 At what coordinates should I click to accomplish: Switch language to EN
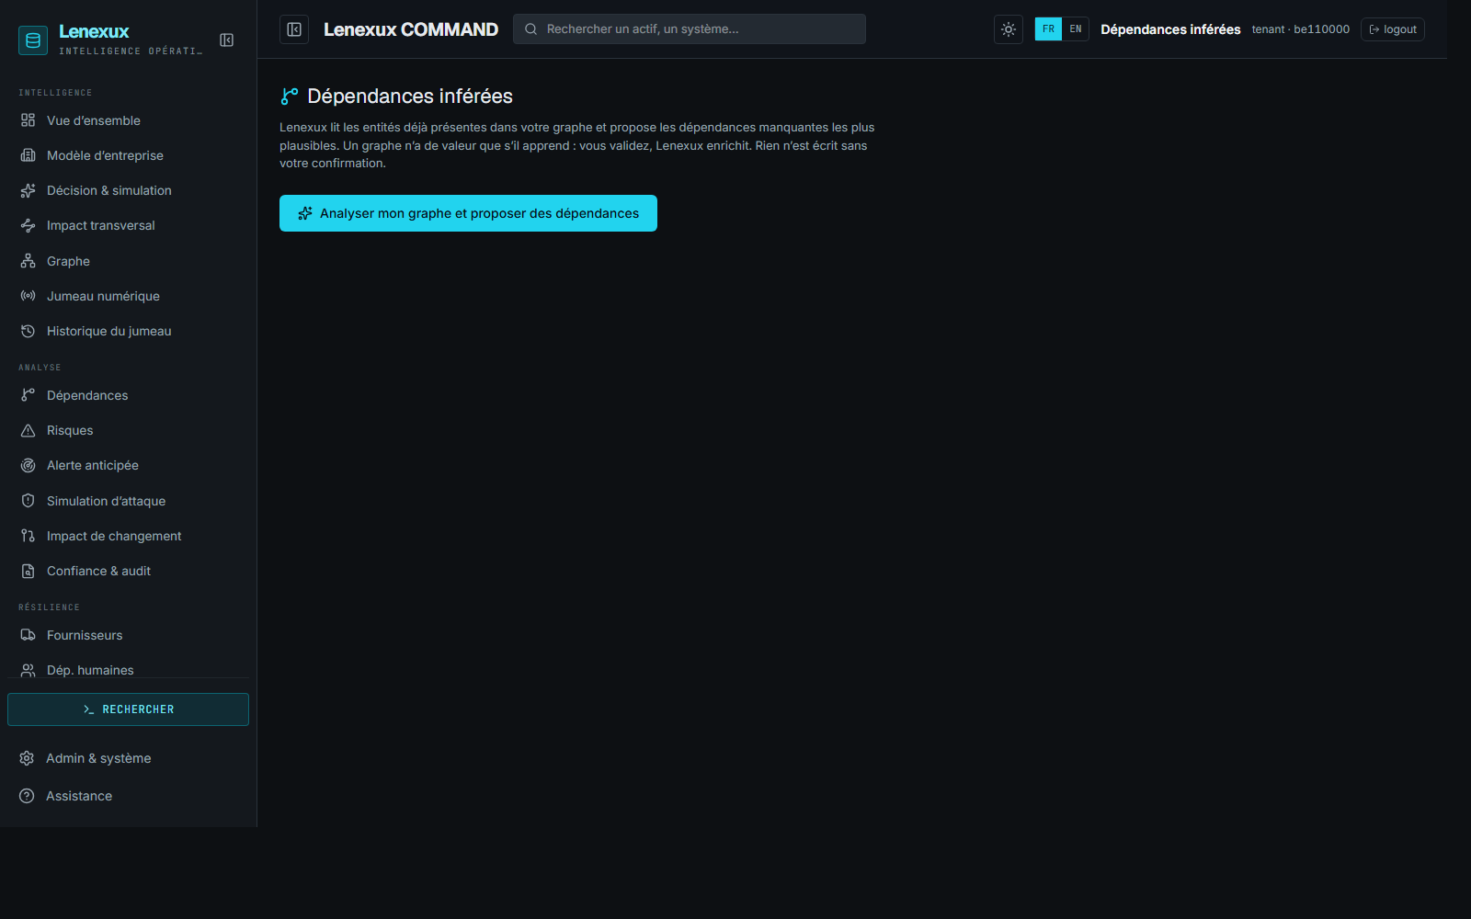pos(1076,29)
